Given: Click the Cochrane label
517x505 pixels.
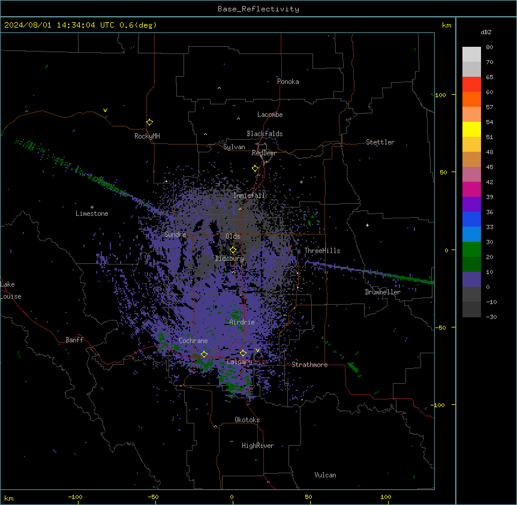Looking at the screenshot, I should click(x=193, y=341).
